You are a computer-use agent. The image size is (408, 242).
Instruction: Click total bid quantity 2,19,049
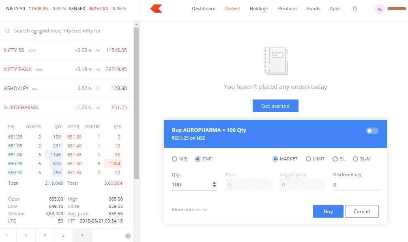[54, 183]
